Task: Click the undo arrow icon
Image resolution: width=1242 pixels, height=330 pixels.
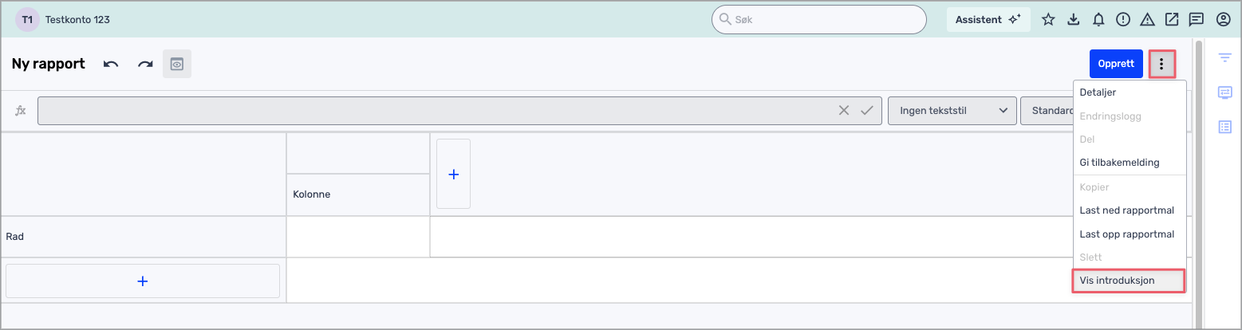Action: 111,65
